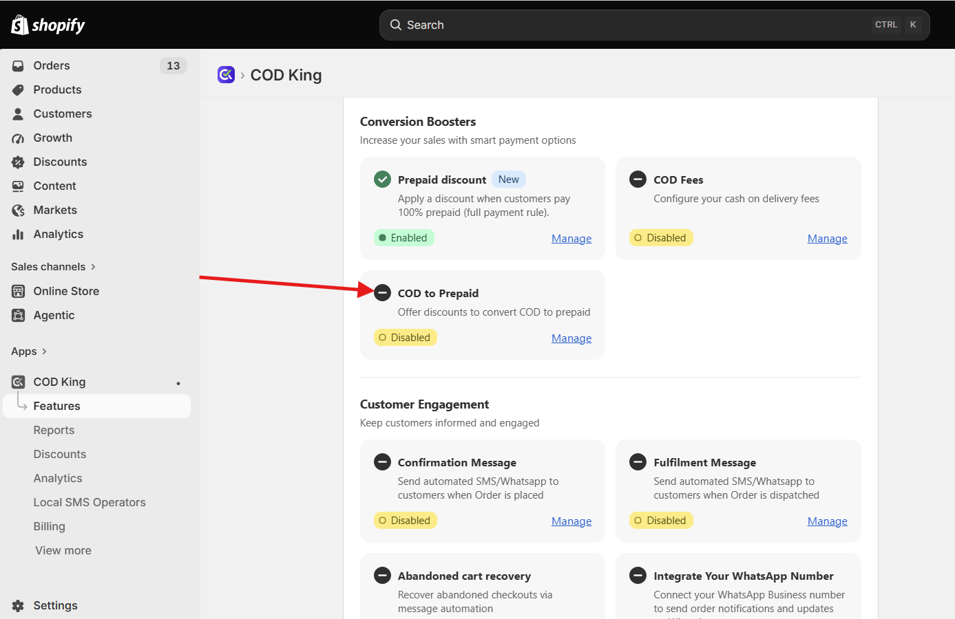Click the Disabled badge on Fulfilment Message
Screen dimensions: 955x619
(x=662, y=521)
